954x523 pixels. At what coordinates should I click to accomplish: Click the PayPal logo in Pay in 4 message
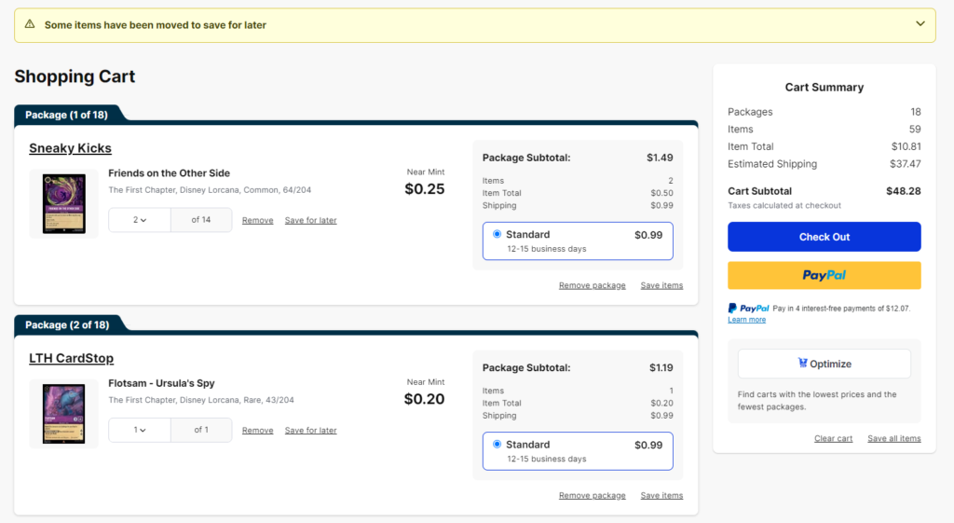pos(748,308)
